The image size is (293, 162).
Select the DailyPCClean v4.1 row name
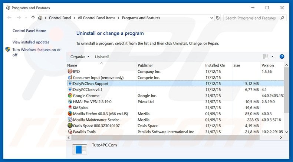point(88,90)
